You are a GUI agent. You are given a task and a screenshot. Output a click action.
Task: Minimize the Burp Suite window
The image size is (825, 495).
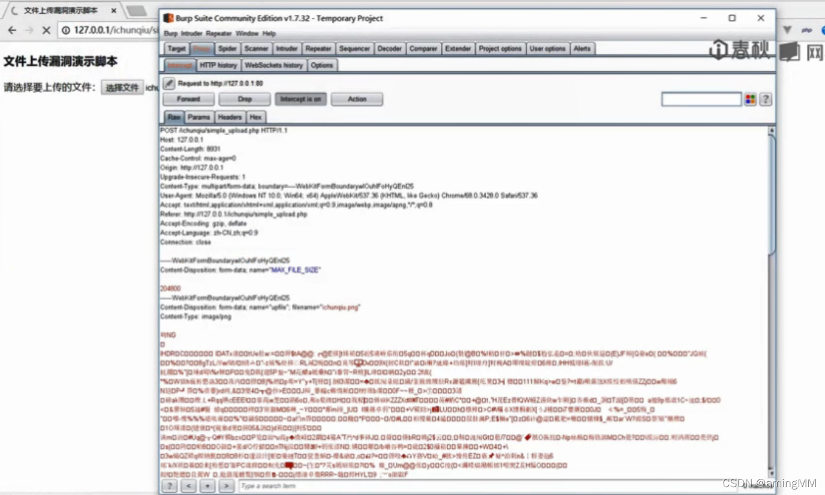coord(704,18)
